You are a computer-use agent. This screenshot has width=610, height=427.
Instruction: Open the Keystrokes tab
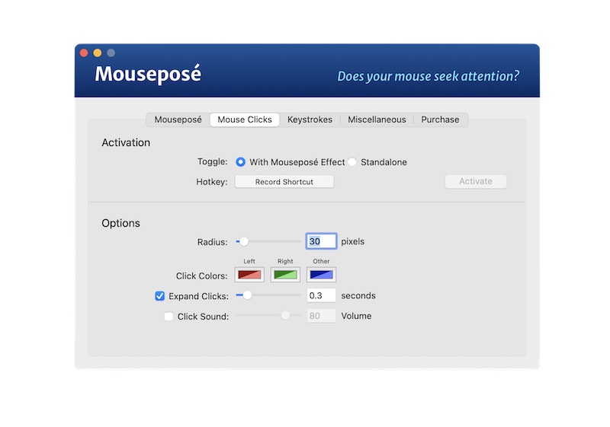click(x=310, y=119)
